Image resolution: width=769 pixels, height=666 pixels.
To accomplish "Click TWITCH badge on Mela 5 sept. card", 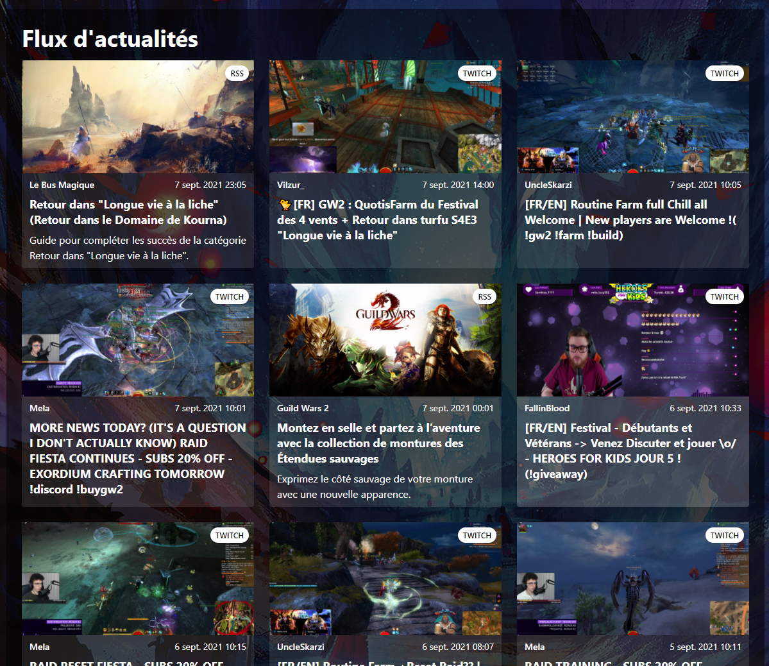I will pos(724,536).
